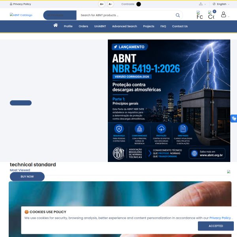
Task: Click ACCEPTED in the cookie banner
Action: pos(216,226)
